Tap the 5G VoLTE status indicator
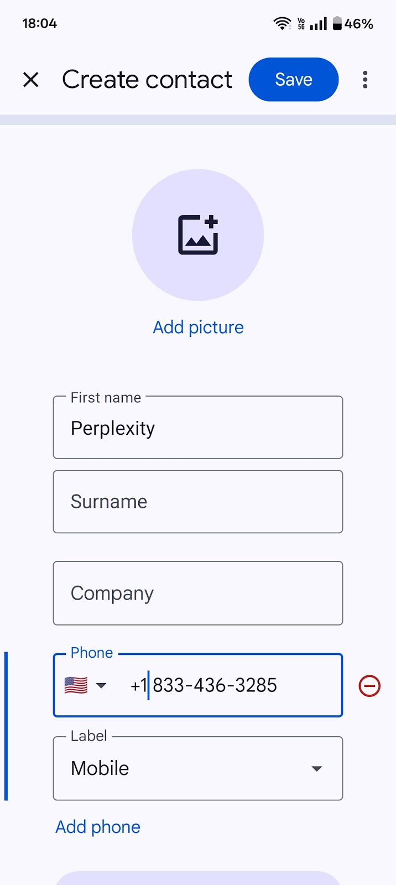396x885 pixels. (301, 24)
